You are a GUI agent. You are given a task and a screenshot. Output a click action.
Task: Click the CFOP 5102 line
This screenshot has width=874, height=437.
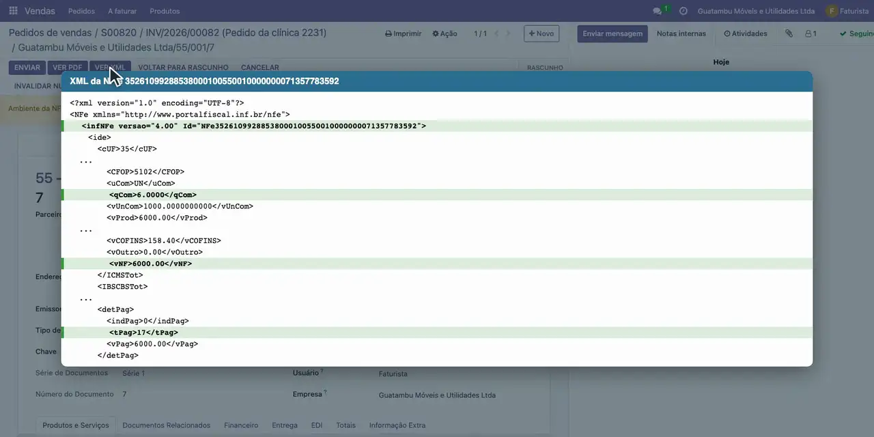coord(145,172)
